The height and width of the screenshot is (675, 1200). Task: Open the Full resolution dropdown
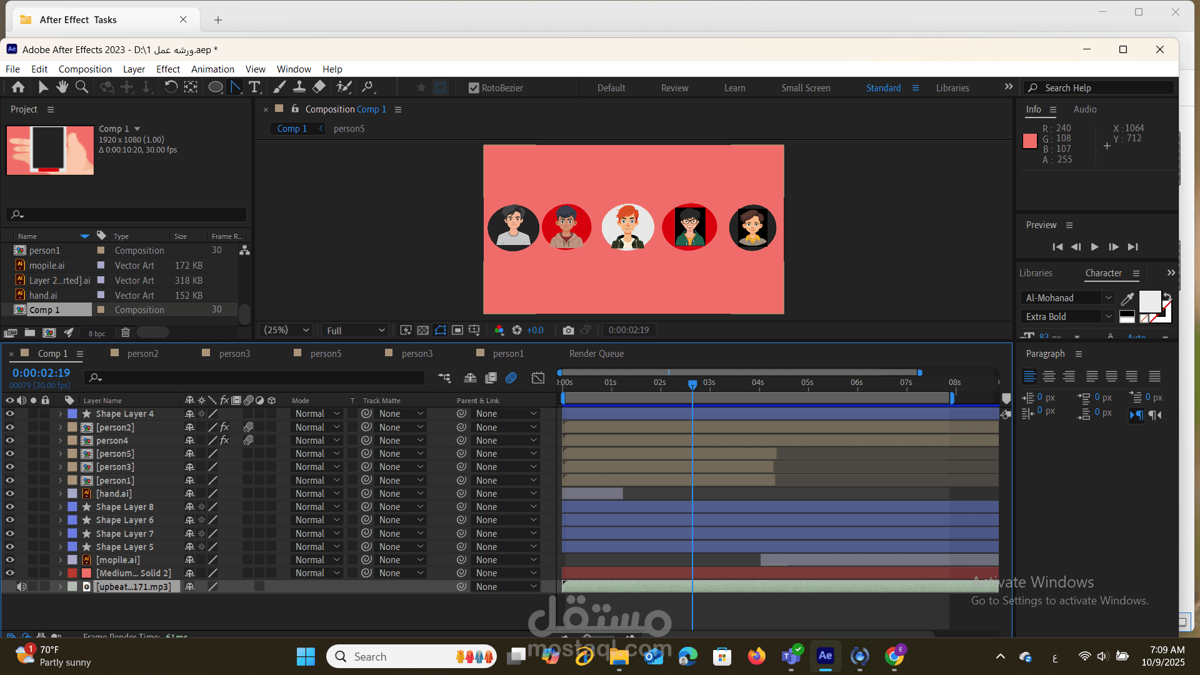click(355, 330)
